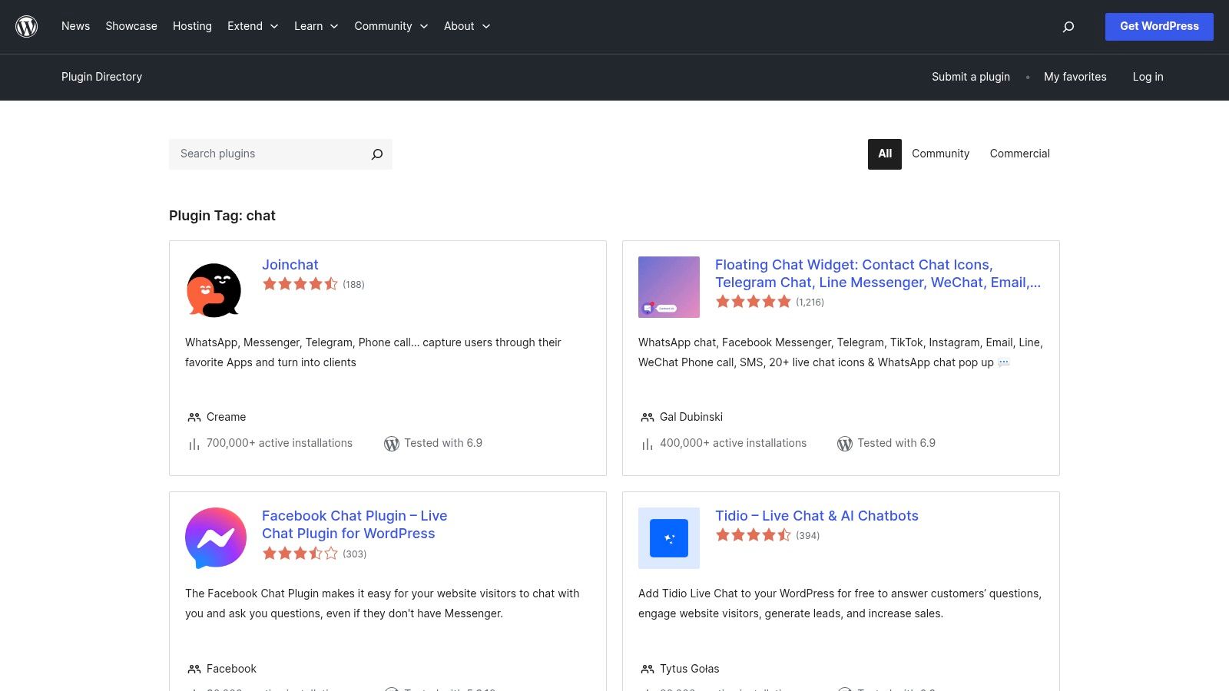This screenshot has height=691, width=1229.
Task: Expand the Learn menu
Action: [316, 26]
